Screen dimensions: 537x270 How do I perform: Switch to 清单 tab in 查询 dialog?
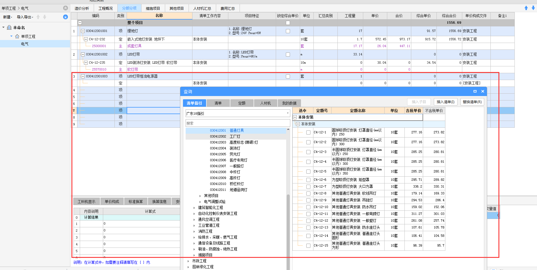218,103
